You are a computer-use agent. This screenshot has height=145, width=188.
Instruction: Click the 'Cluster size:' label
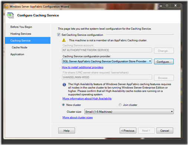click(74, 112)
